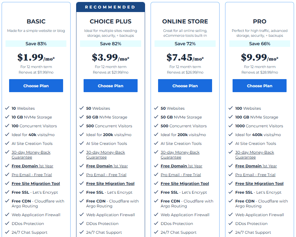Click the checkmark beside Online Store's 24/7 Chat Support
296x237 pixels.
click(x=155, y=232)
